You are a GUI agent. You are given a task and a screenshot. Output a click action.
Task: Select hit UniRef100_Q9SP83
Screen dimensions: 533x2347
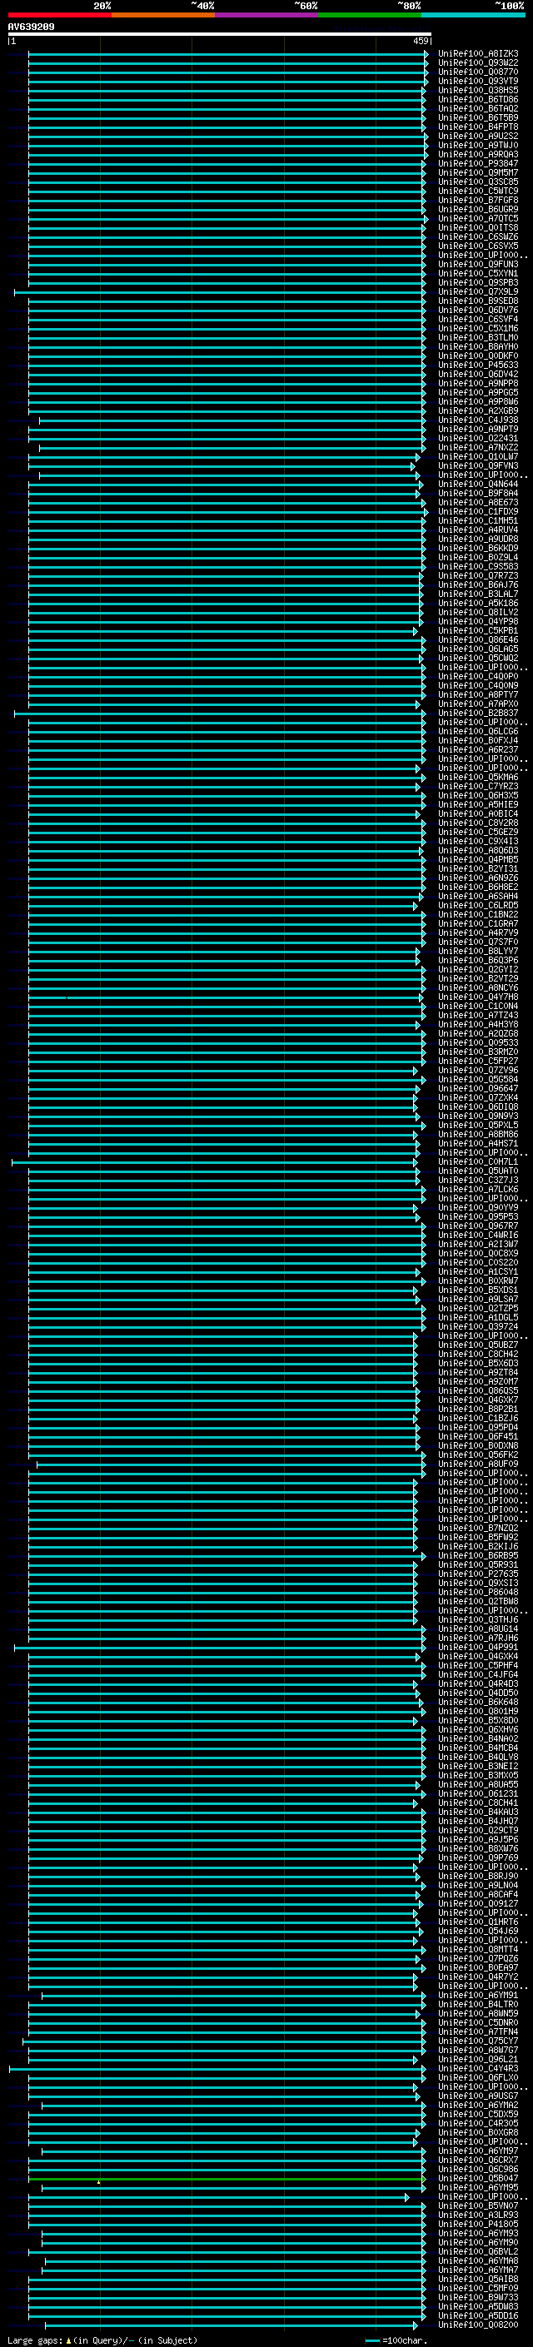point(478,282)
